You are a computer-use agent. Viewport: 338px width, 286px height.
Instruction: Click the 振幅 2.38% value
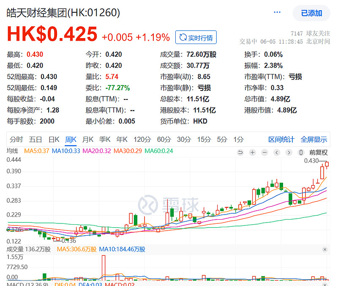273,66
